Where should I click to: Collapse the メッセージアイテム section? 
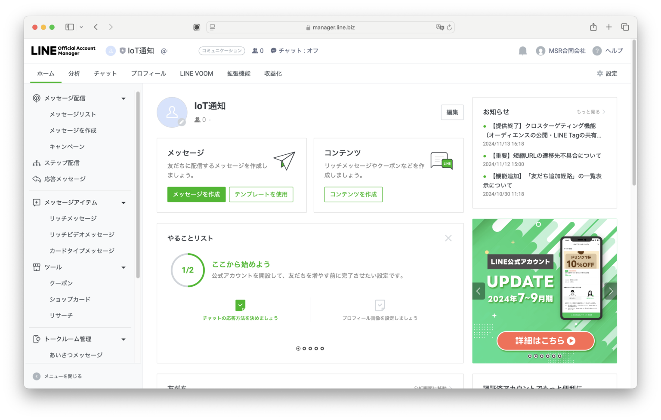point(124,202)
